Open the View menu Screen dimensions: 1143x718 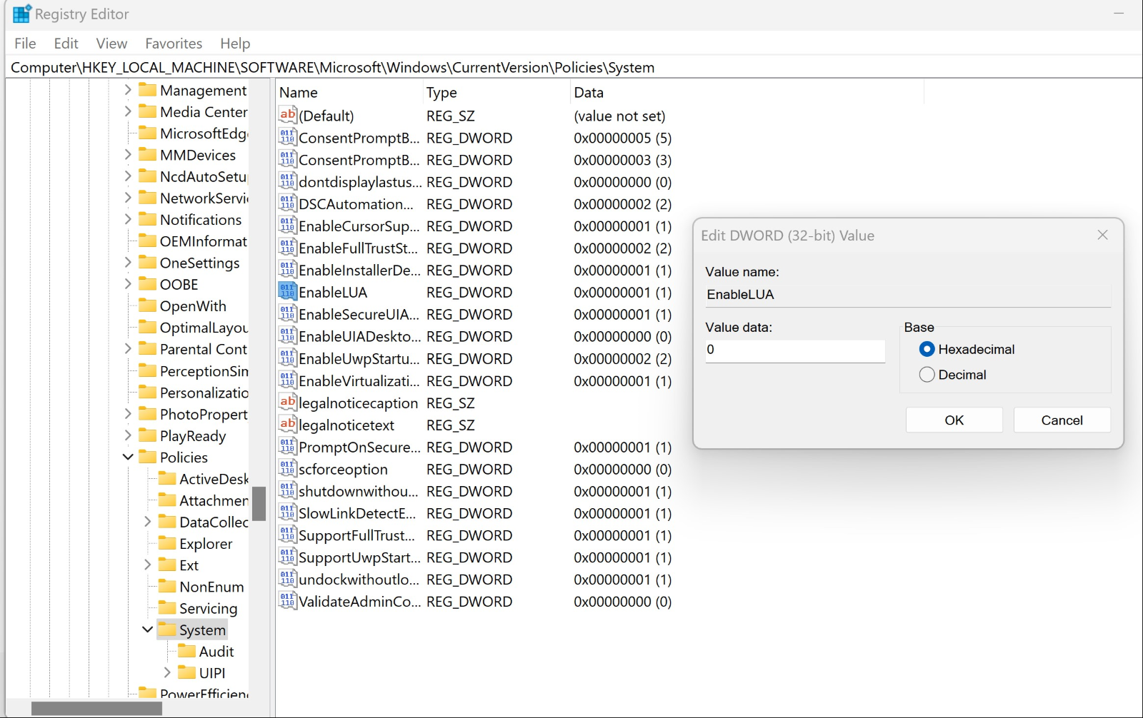tap(111, 44)
